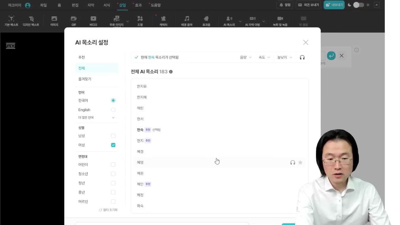The image size is (400, 225).
Task: Open the 음량 volume dropdown
Action: pyautogui.click(x=246, y=57)
